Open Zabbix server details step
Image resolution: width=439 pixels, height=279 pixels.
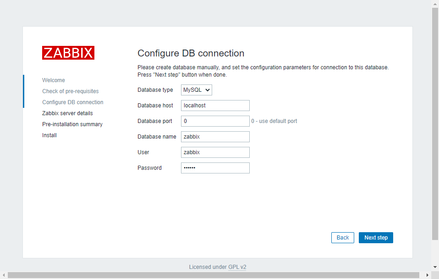click(x=67, y=113)
